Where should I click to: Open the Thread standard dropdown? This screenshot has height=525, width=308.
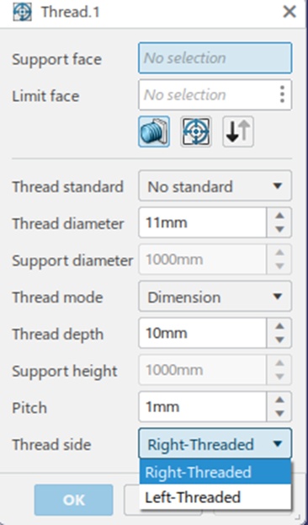(215, 186)
